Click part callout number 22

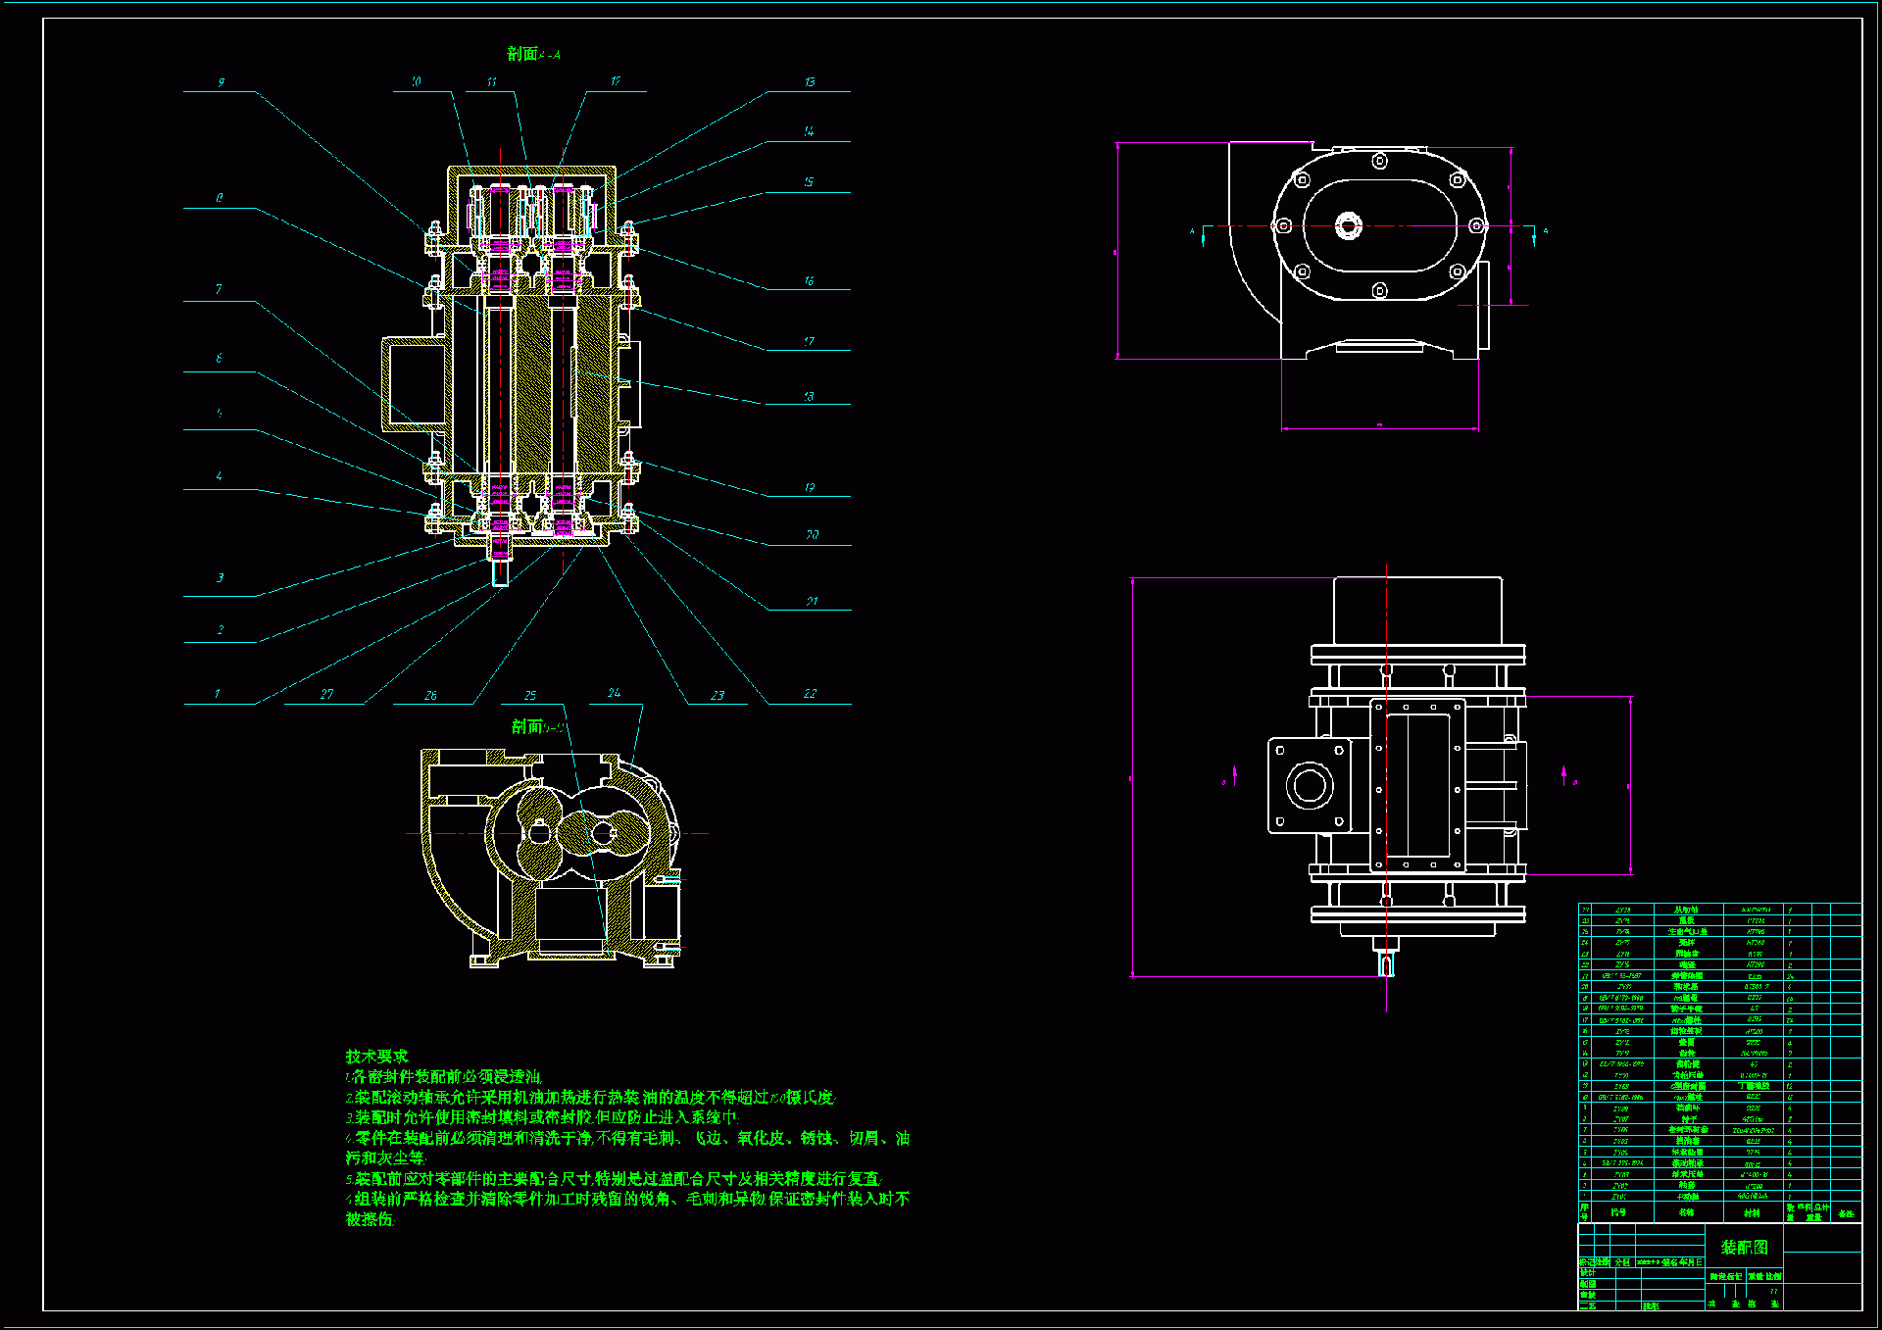point(810,694)
